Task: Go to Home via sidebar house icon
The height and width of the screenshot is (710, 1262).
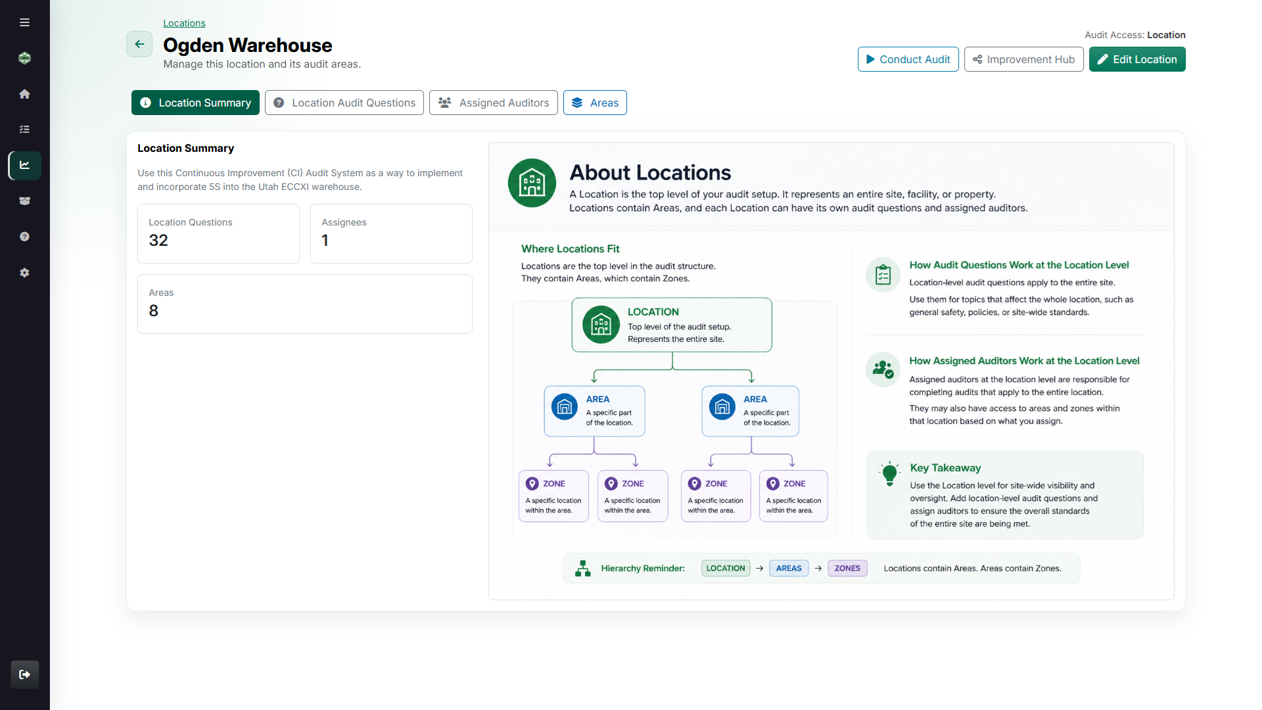Action: pos(24,94)
